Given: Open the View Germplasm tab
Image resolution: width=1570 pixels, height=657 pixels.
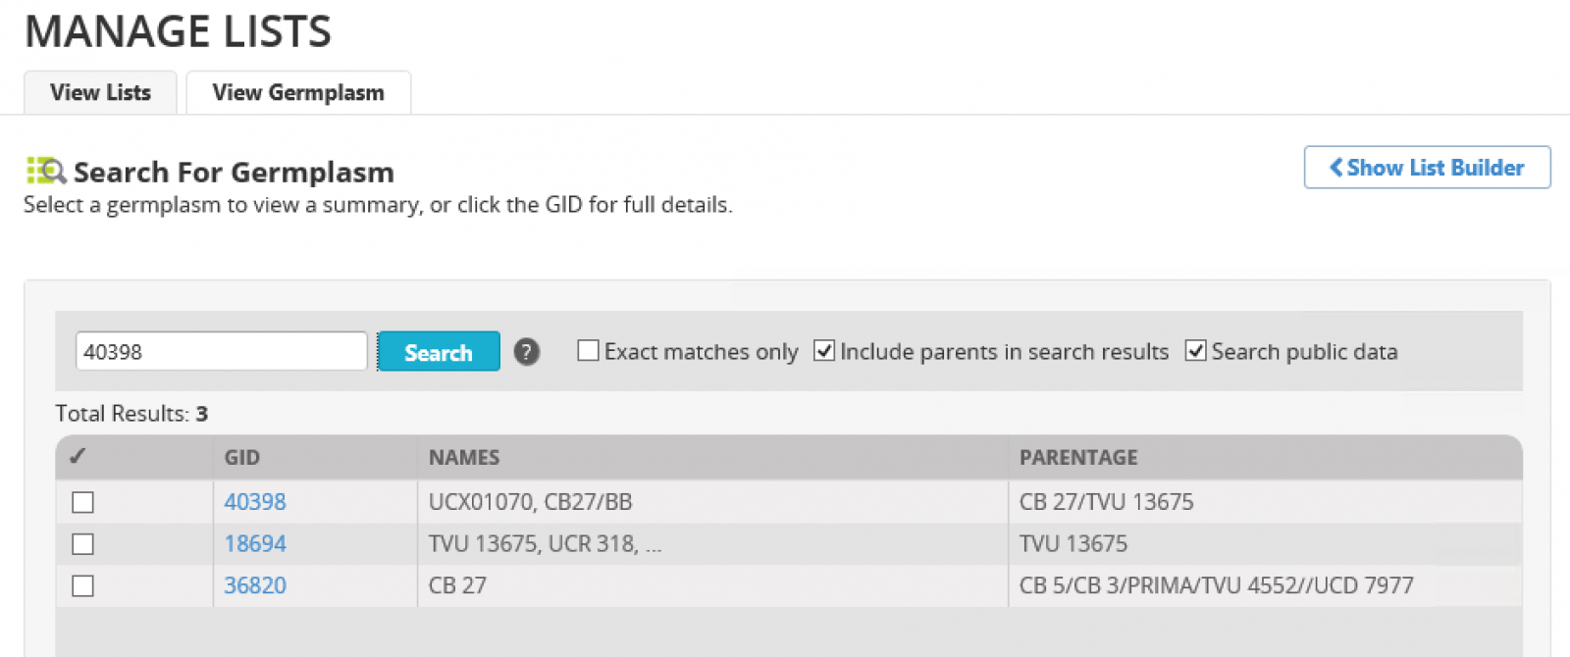Looking at the screenshot, I should click(298, 92).
